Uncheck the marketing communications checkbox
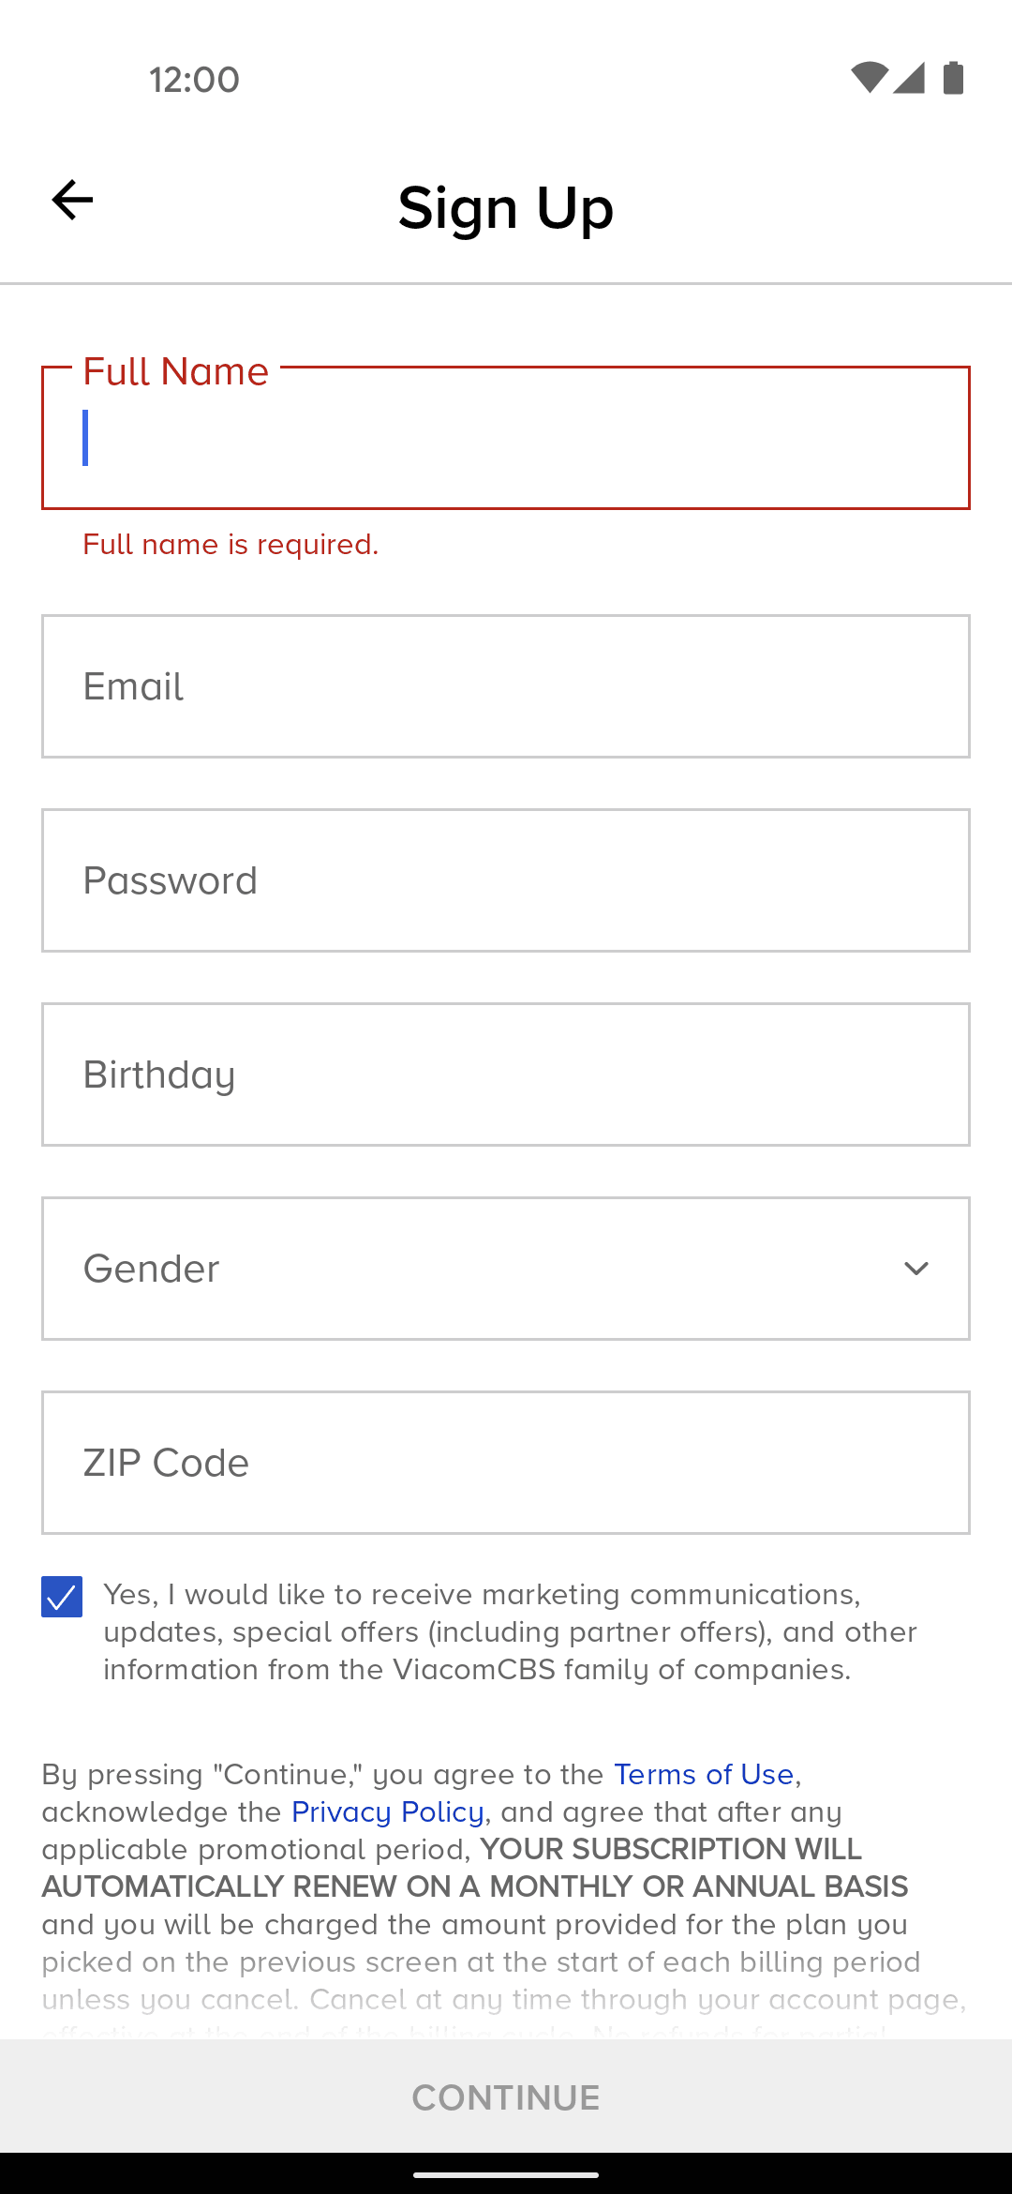 (x=62, y=1597)
